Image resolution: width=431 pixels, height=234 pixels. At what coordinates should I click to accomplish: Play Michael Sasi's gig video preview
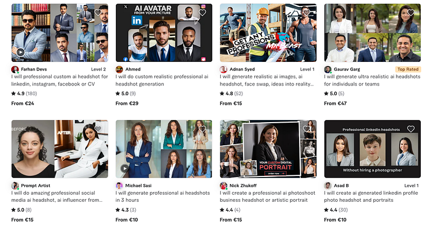(124, 168)
